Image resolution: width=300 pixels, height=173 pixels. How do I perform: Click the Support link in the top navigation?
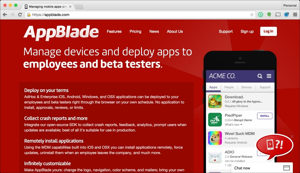pos(226,31)
